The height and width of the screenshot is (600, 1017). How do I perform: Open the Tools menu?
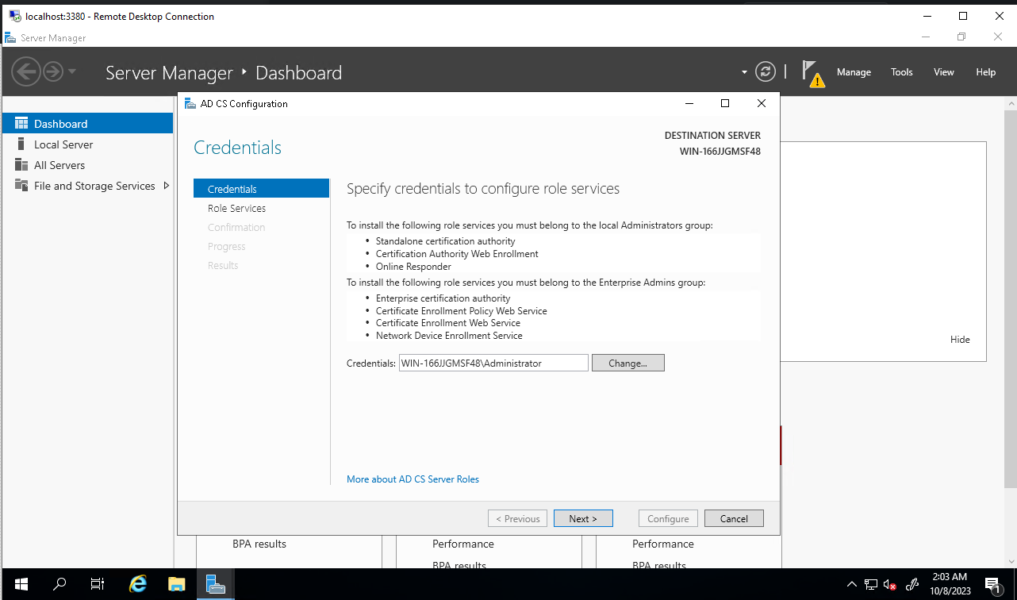click(x=901, y=72)
